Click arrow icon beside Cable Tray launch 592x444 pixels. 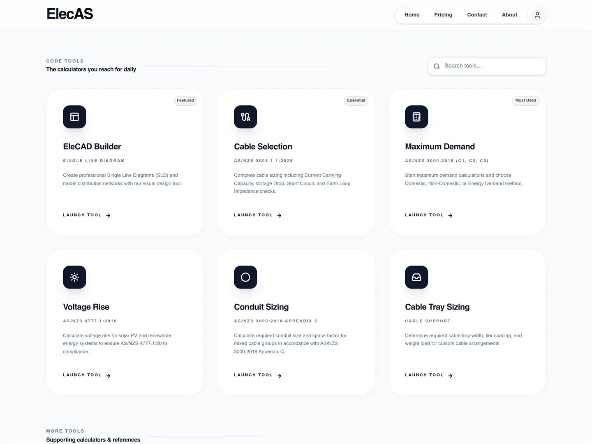point(450,376)
